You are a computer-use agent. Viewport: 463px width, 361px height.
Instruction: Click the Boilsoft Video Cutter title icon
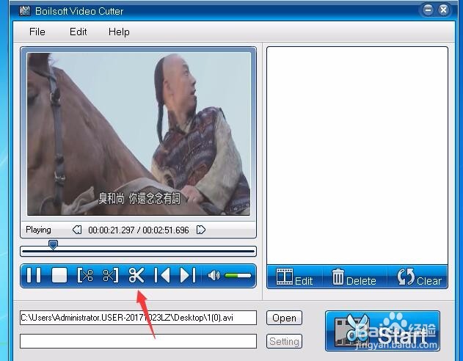(24, 11)
